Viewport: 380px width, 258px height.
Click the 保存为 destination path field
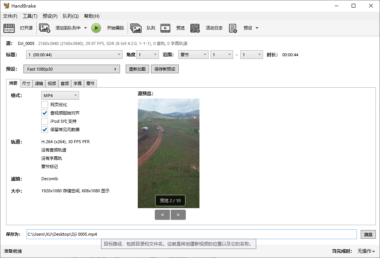(191, 234)
